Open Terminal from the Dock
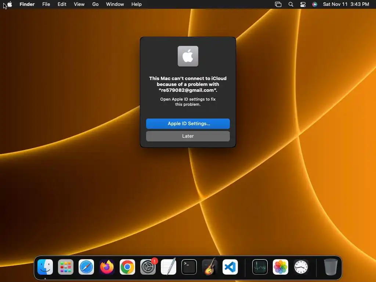Screen dimensions: 376x282 pyautogui.click(x=189, y=267)
